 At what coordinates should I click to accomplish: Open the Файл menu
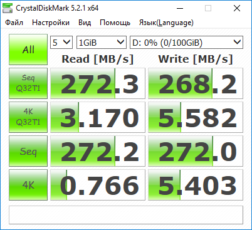[14, 23]
